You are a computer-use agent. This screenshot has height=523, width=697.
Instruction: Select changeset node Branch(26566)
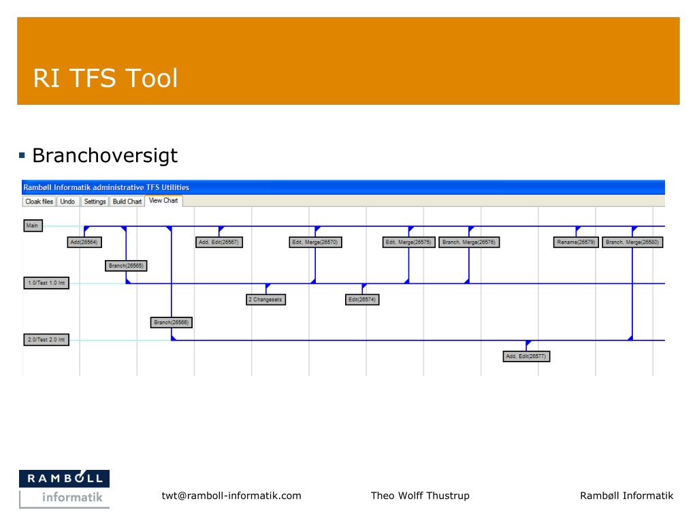coord(171,322)
